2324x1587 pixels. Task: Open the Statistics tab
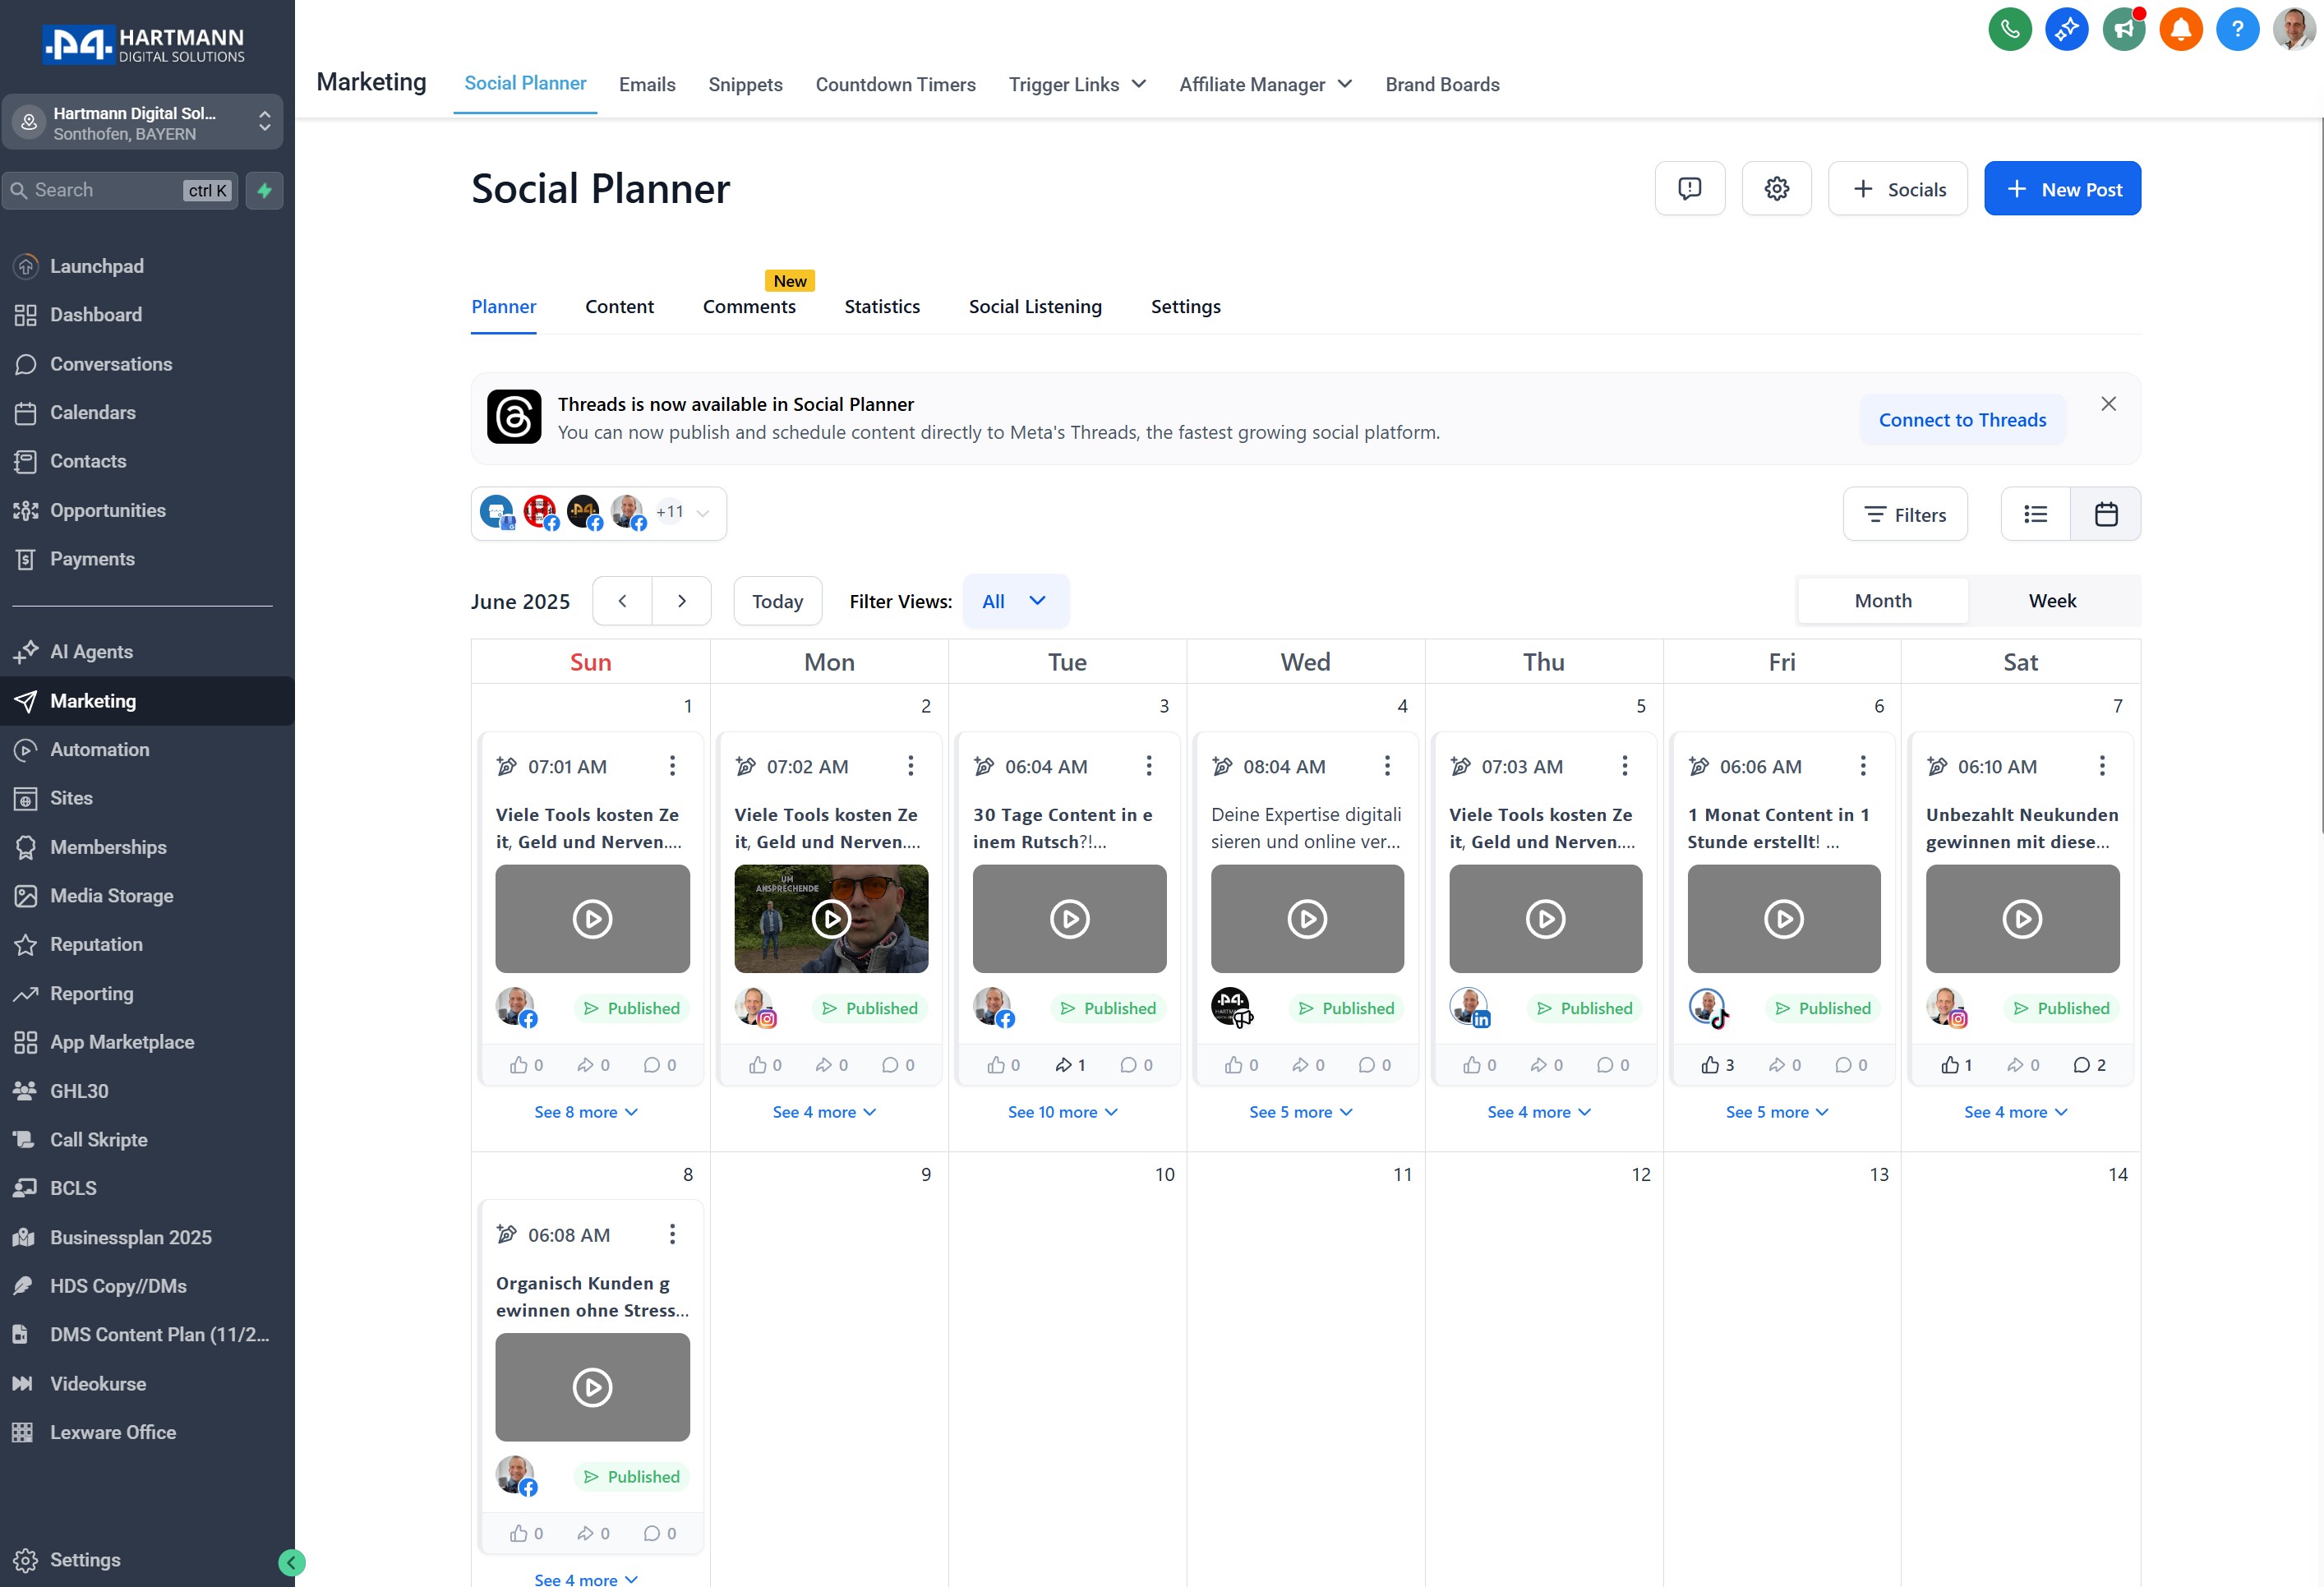[881, 307]
